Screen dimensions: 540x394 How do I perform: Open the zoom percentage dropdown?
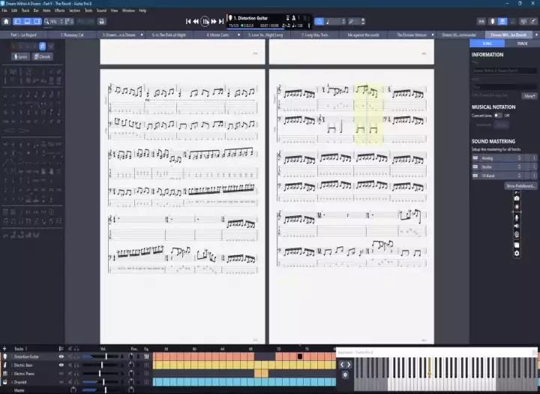pyautogui.click(x=54, y=21)
